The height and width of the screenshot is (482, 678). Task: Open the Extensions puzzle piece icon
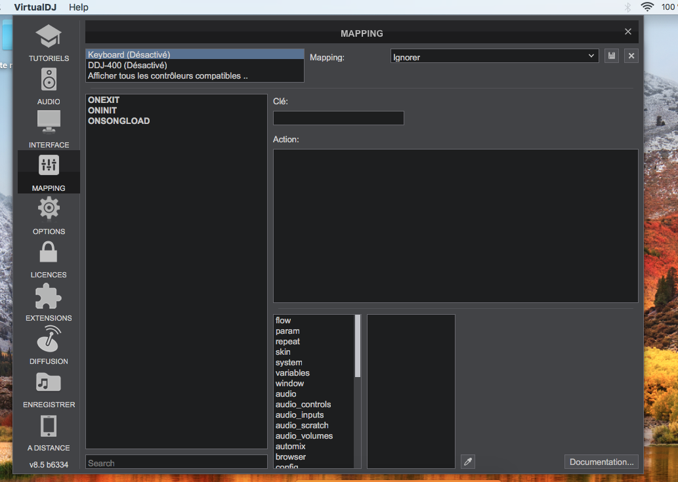pyautogui.click(x=49, y=296)
